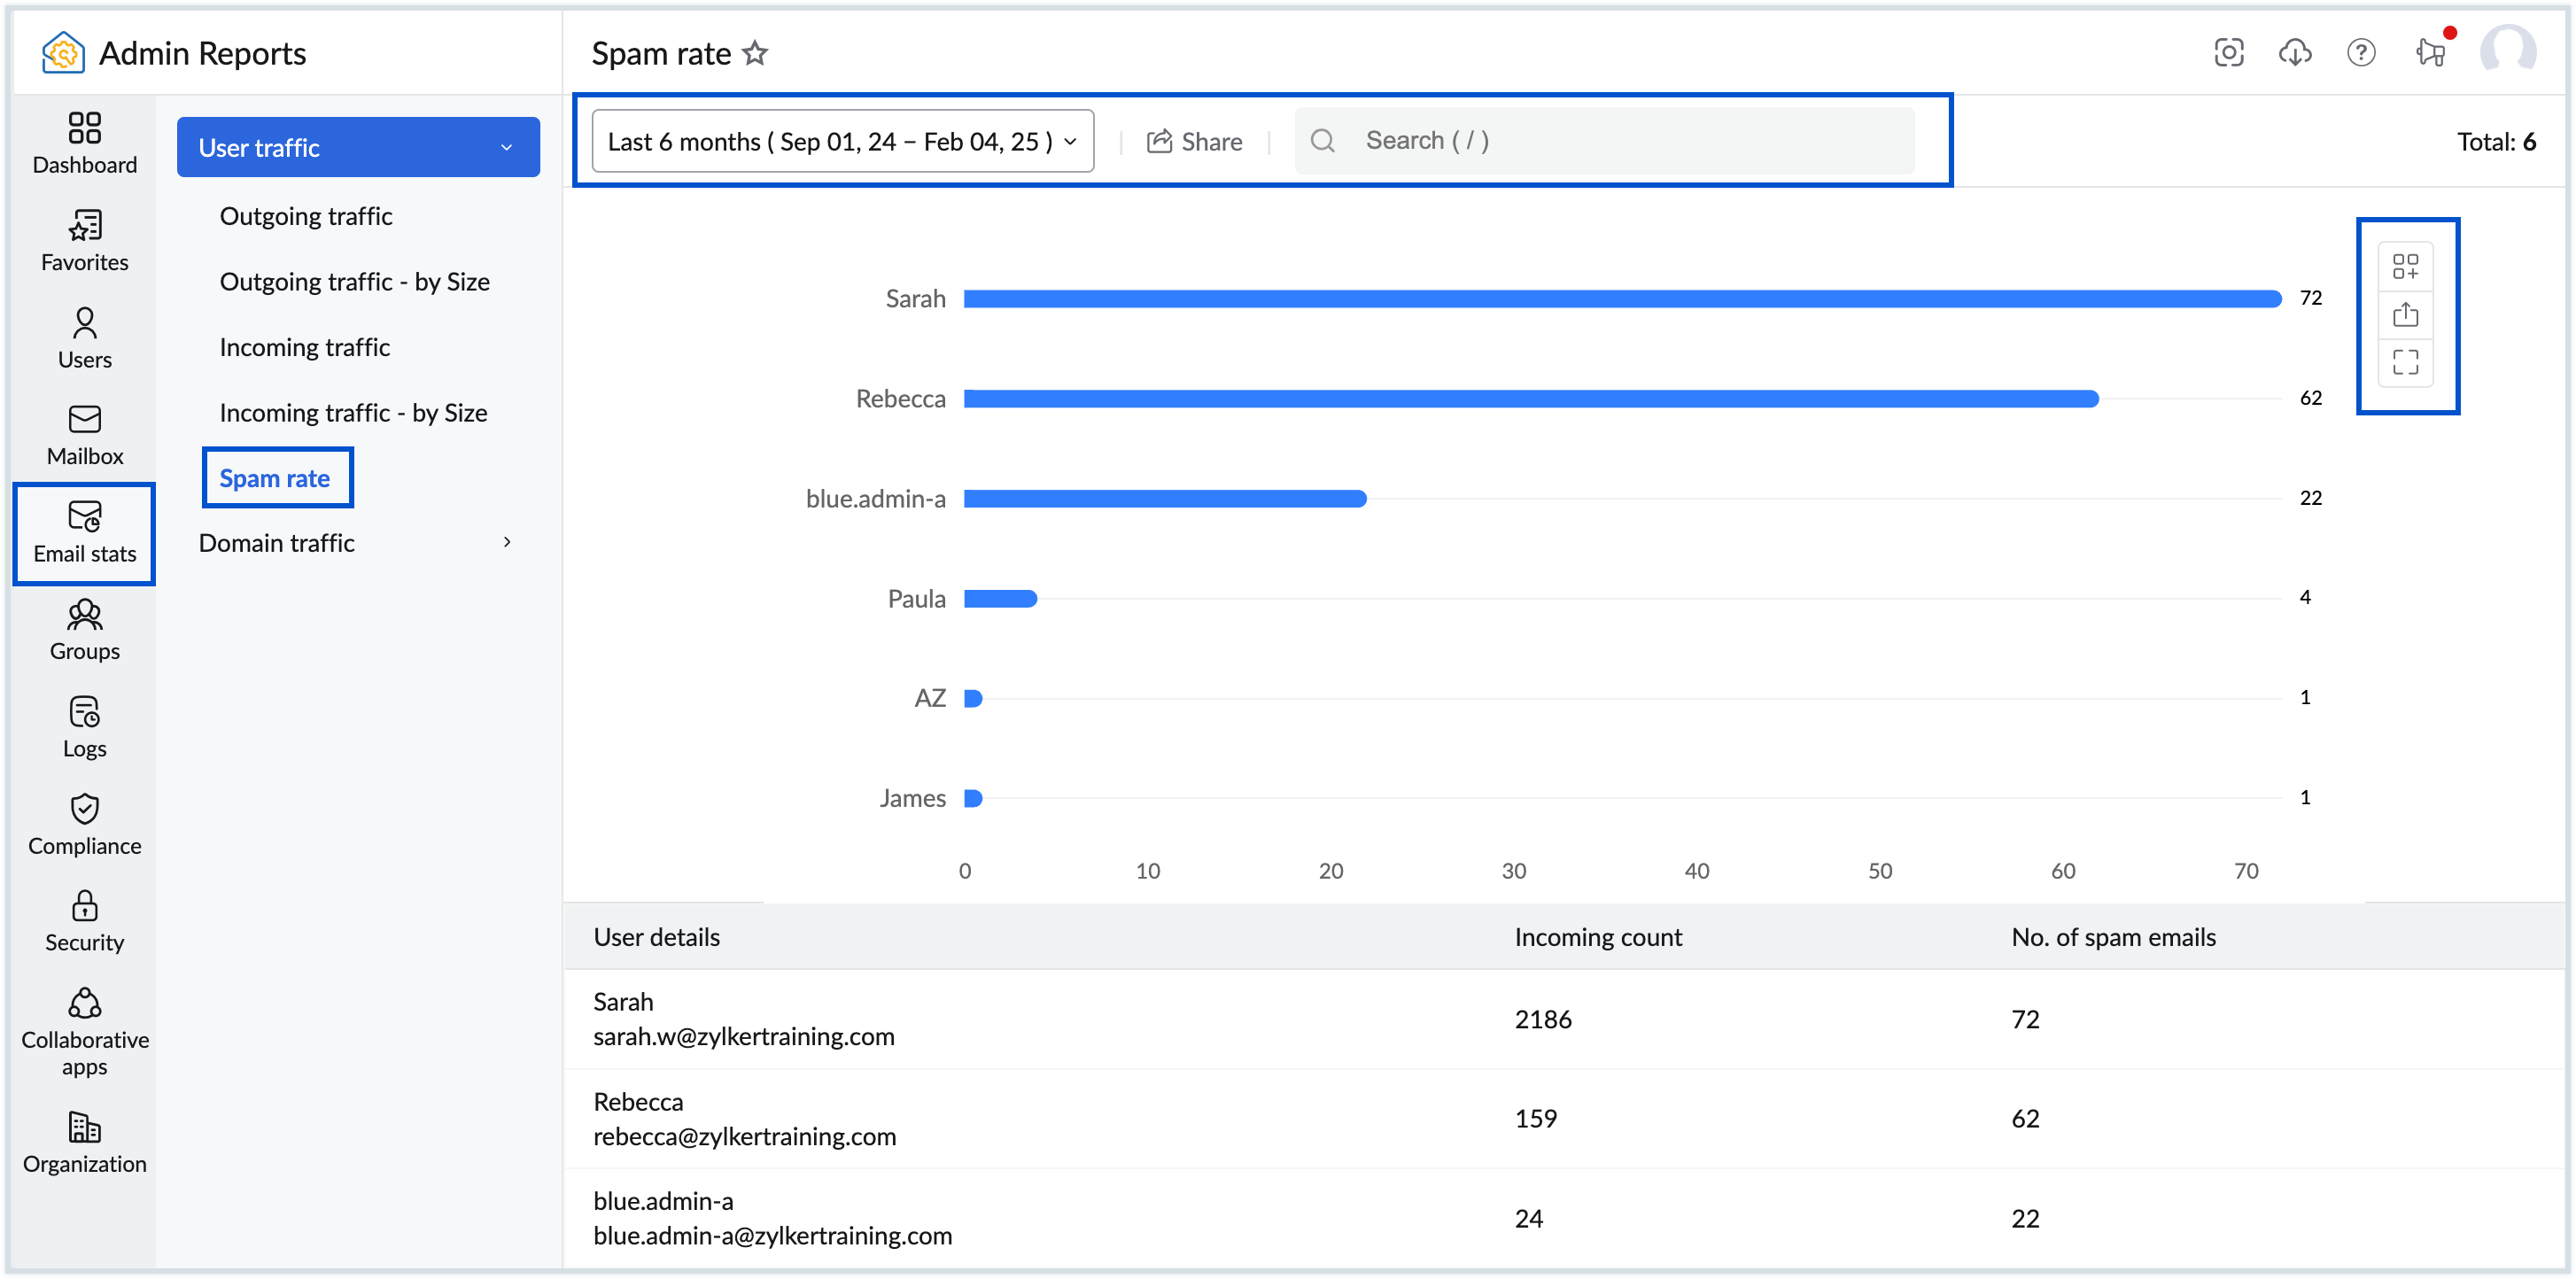Collapse the User traffic menu
This screenshot has width=2576, height=1279.
[x=357, y=147]
